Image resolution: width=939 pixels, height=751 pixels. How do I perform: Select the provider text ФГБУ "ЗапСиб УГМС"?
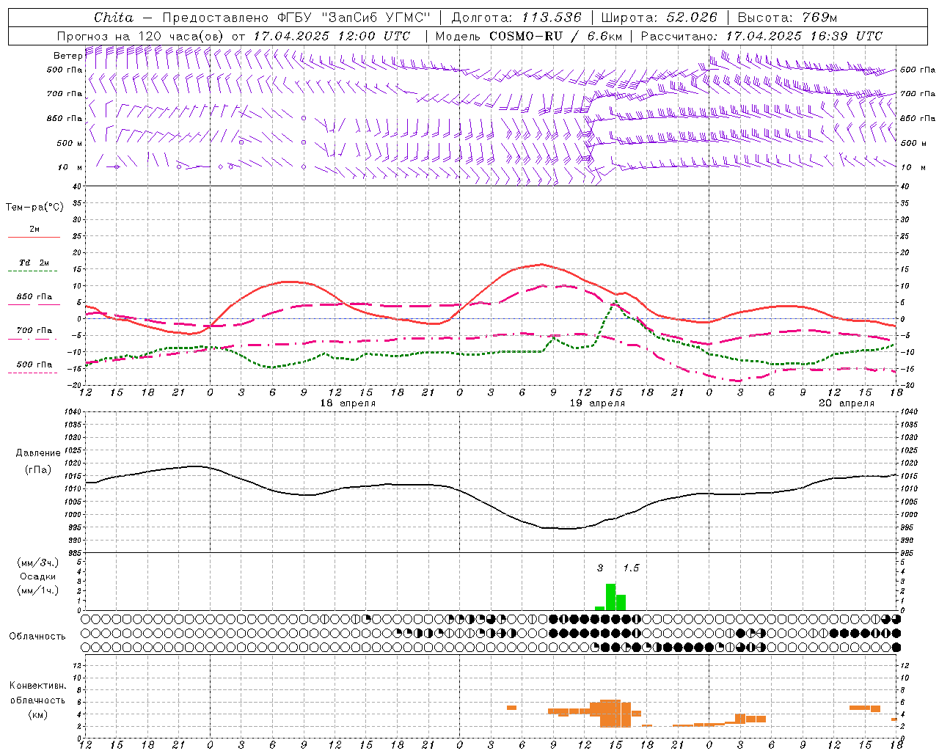click(x=354, y=18)
